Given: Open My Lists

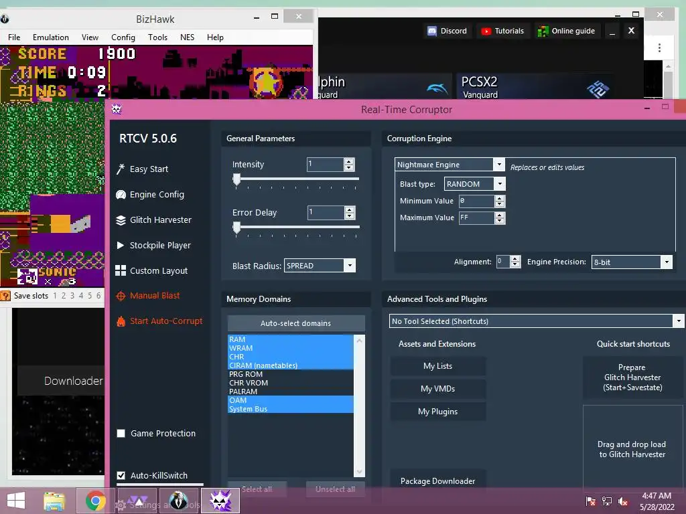Looking at the screenshot, I should coord(438,366).
